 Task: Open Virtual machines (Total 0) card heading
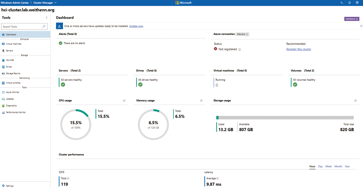coord(230,71)
